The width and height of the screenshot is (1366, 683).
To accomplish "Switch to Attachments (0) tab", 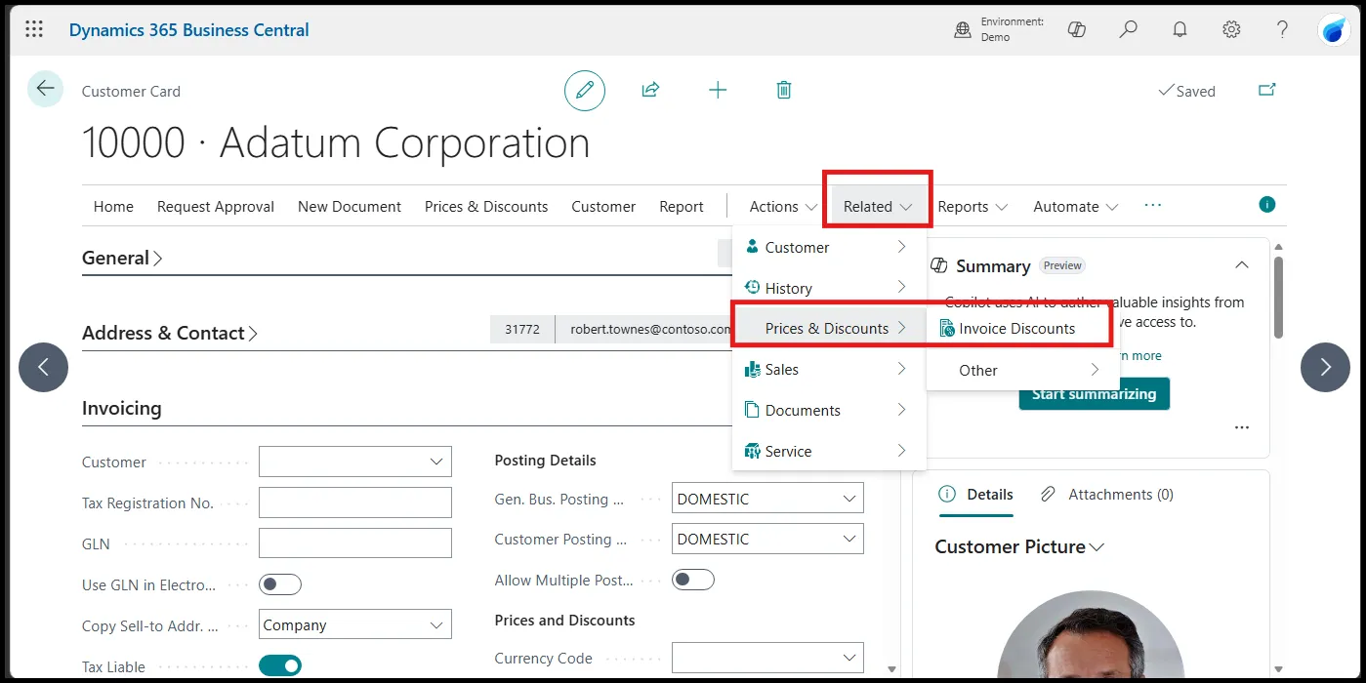I will (x=1107, y=495).
